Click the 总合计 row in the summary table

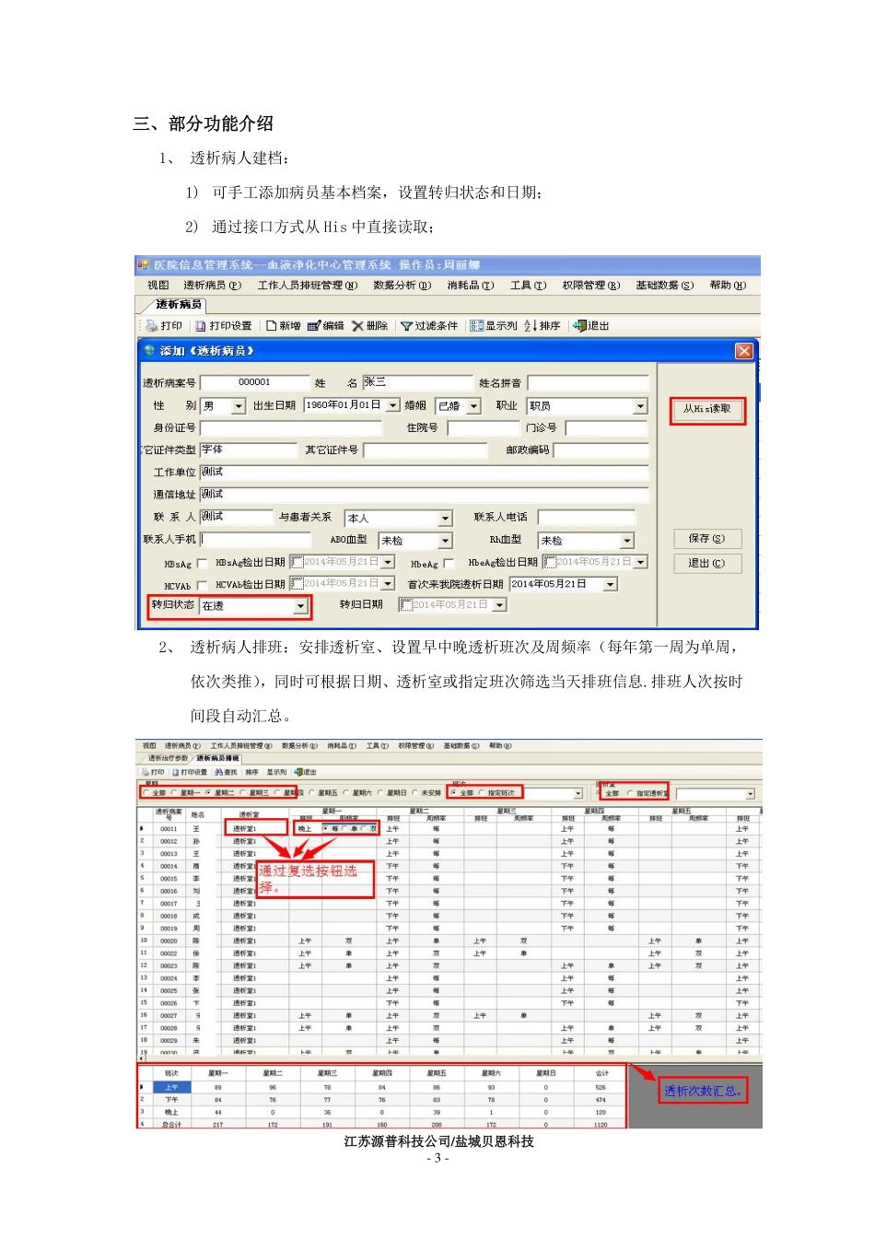pos(382,1124)
